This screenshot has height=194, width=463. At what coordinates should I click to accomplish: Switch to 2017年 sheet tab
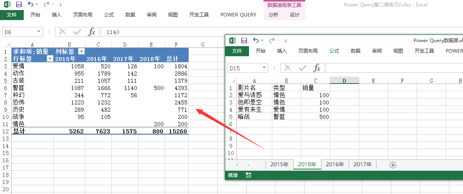[x=362, y=165]
